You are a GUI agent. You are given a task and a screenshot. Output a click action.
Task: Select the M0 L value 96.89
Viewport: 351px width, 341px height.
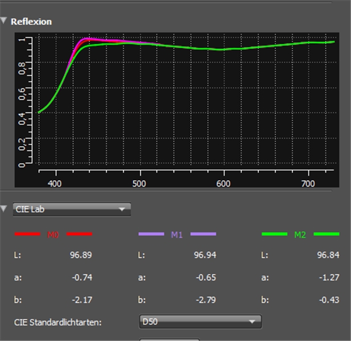tap(80, 255)
